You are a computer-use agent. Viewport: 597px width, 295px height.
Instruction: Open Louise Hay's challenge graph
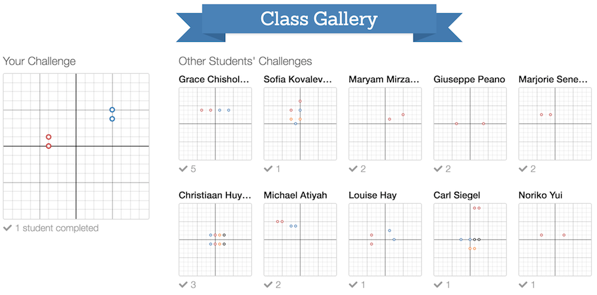[x=385, y=240]
